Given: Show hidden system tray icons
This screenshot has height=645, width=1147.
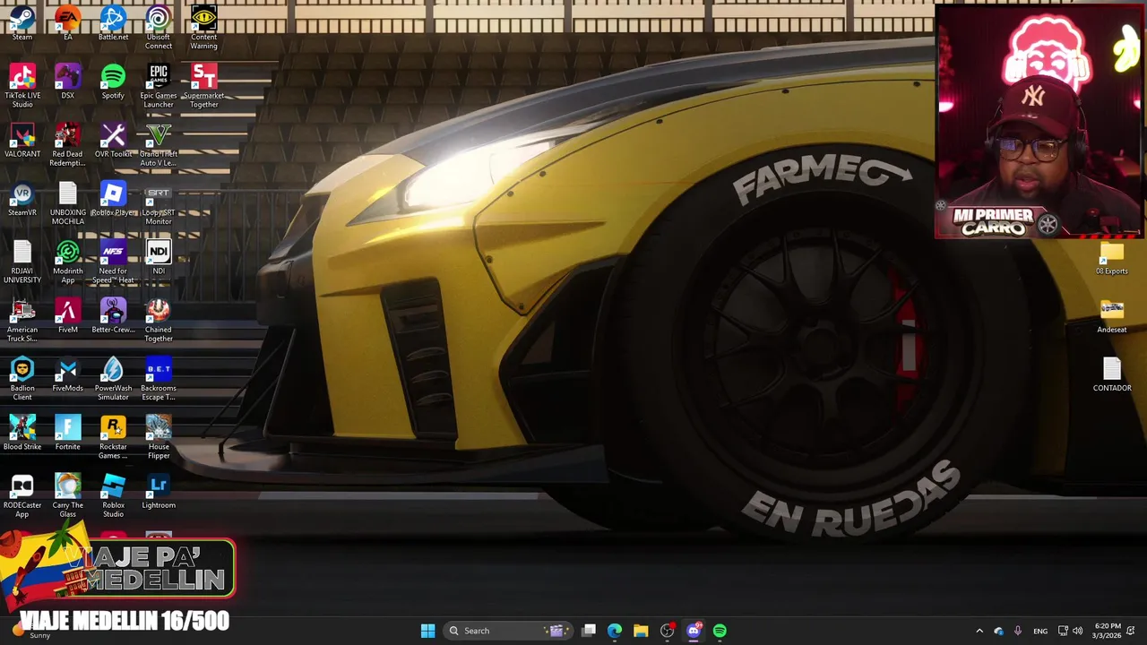Looking at the screenshot, I should (x=979, y=631).
